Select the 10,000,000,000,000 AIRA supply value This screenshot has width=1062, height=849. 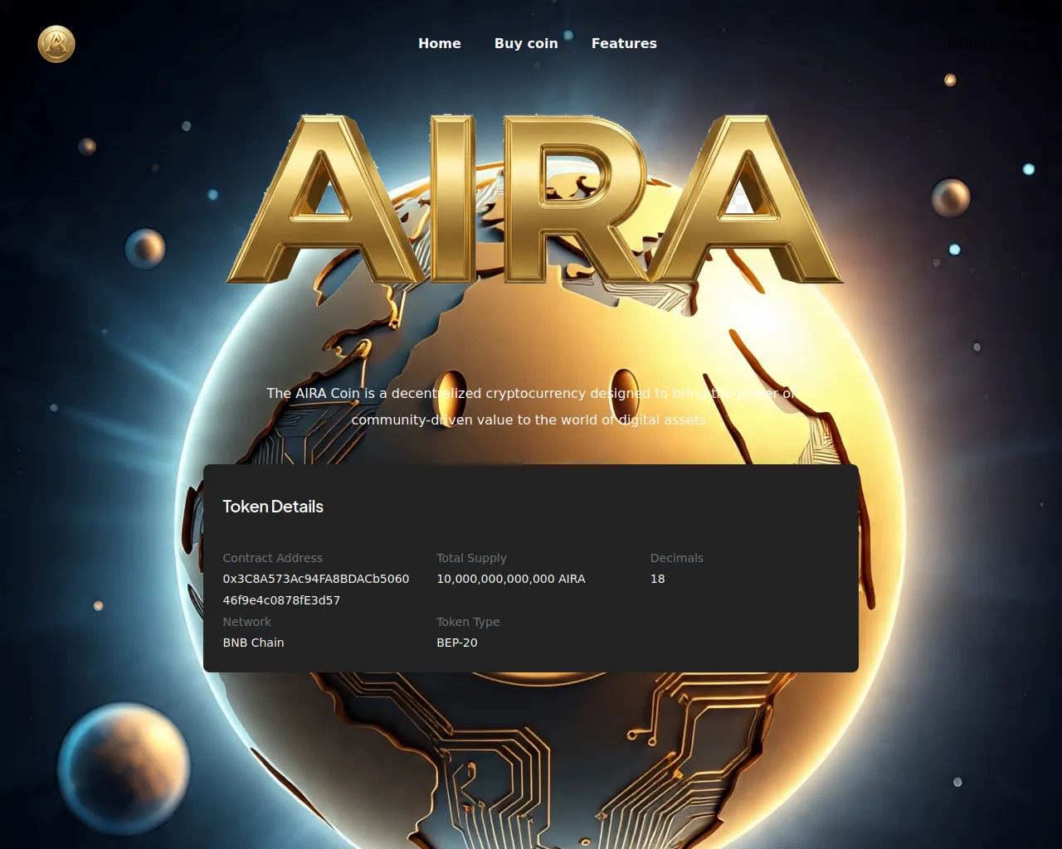coord(510,579)
